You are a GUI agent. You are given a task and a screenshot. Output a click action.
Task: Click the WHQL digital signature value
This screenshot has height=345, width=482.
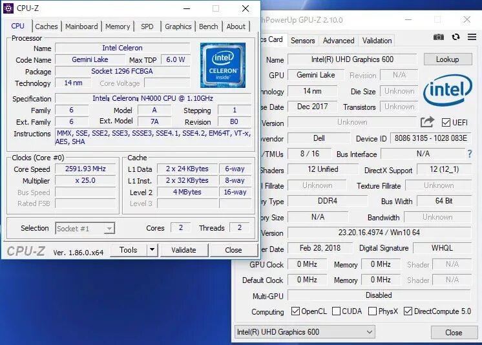point(442,248)
